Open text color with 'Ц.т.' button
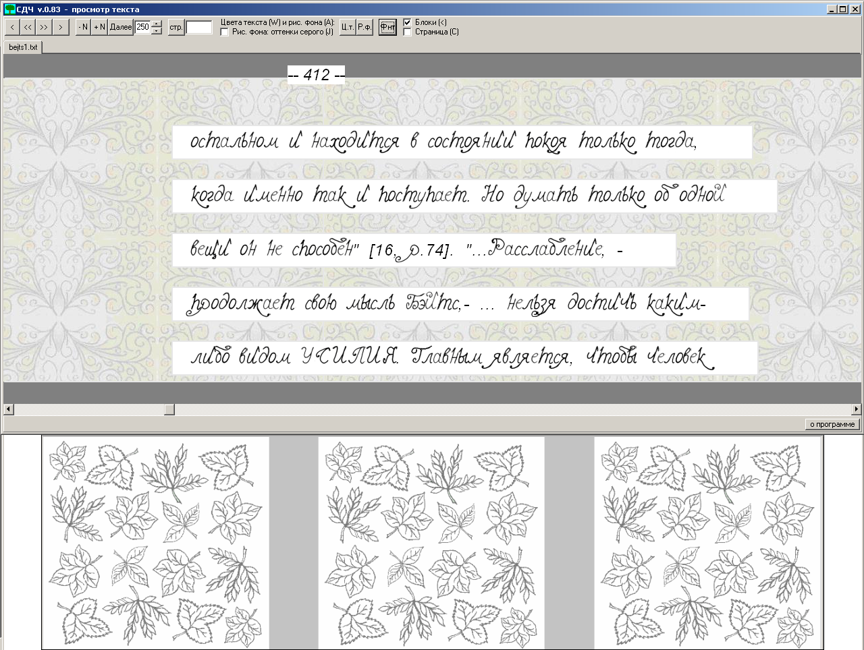Image resolution: width=864 pixels, height=650 pixels. (348, 27)
